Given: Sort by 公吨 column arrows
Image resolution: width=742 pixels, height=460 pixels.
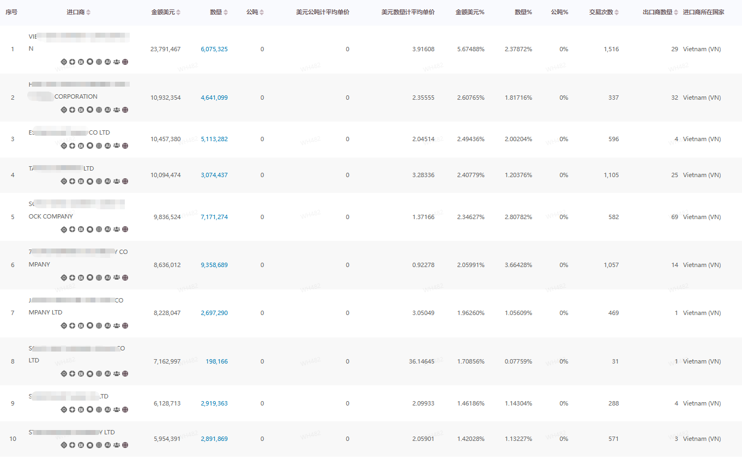Looking at the screenshot, I should tap(262, 12).
